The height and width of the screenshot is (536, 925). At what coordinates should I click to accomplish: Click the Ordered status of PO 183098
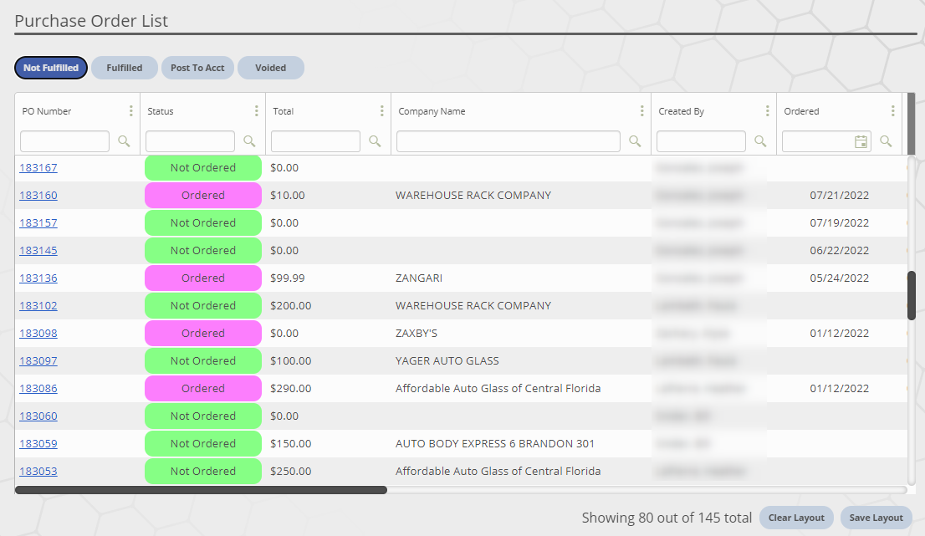point(203,333)
